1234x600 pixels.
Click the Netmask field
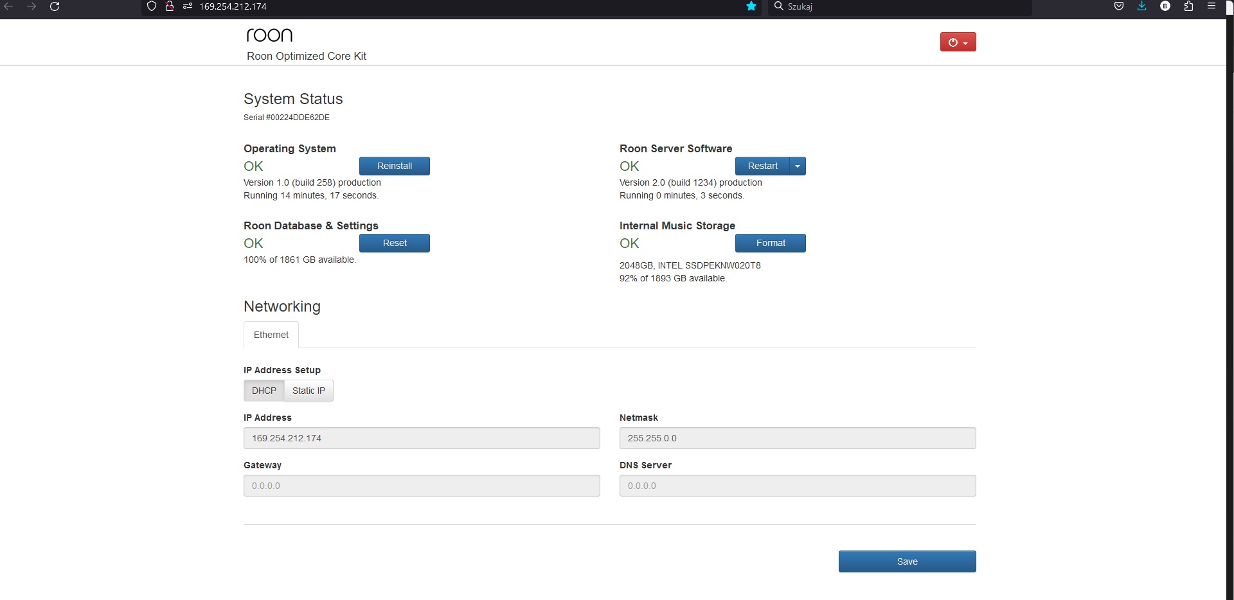coord(798,438)
